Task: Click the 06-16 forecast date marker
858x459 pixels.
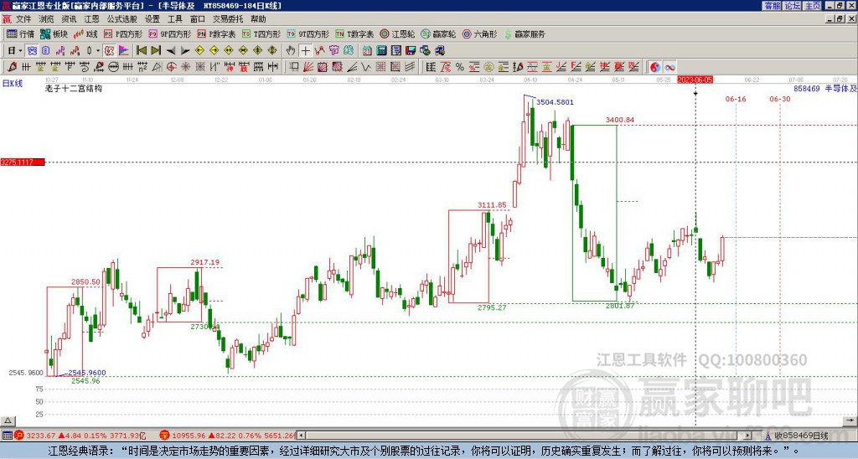Action: [736, 99]
